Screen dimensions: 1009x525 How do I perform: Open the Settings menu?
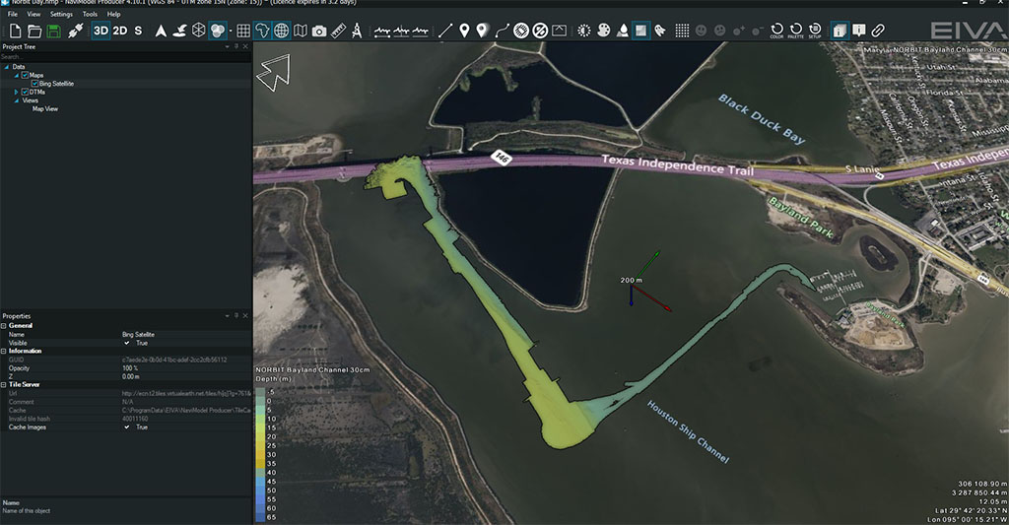pos(61,15)
